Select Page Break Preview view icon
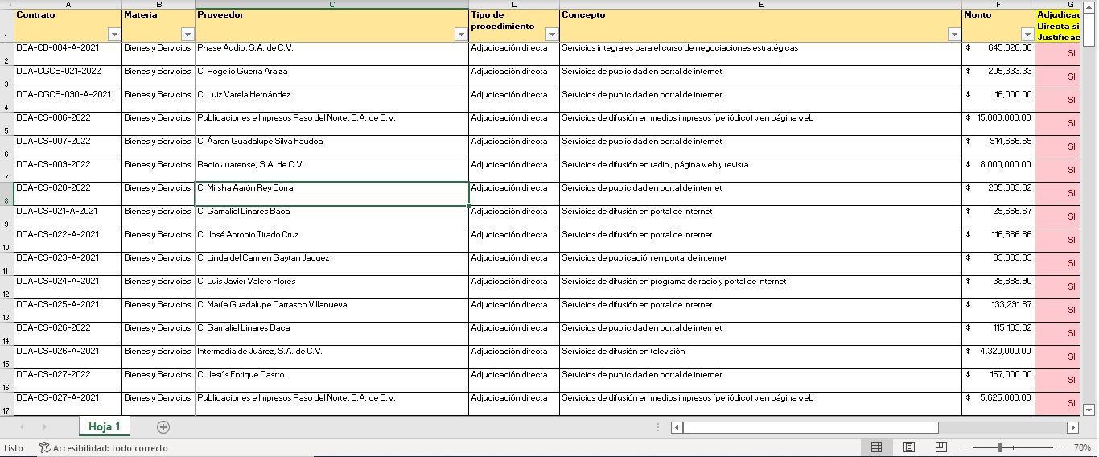 click(x=941, y=447)
